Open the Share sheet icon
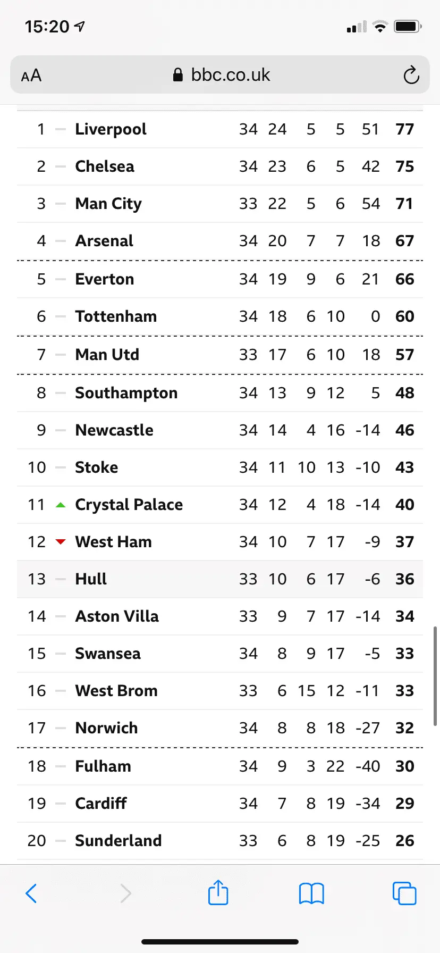Viewport: 440px width, 953px height. click(218, 892)
